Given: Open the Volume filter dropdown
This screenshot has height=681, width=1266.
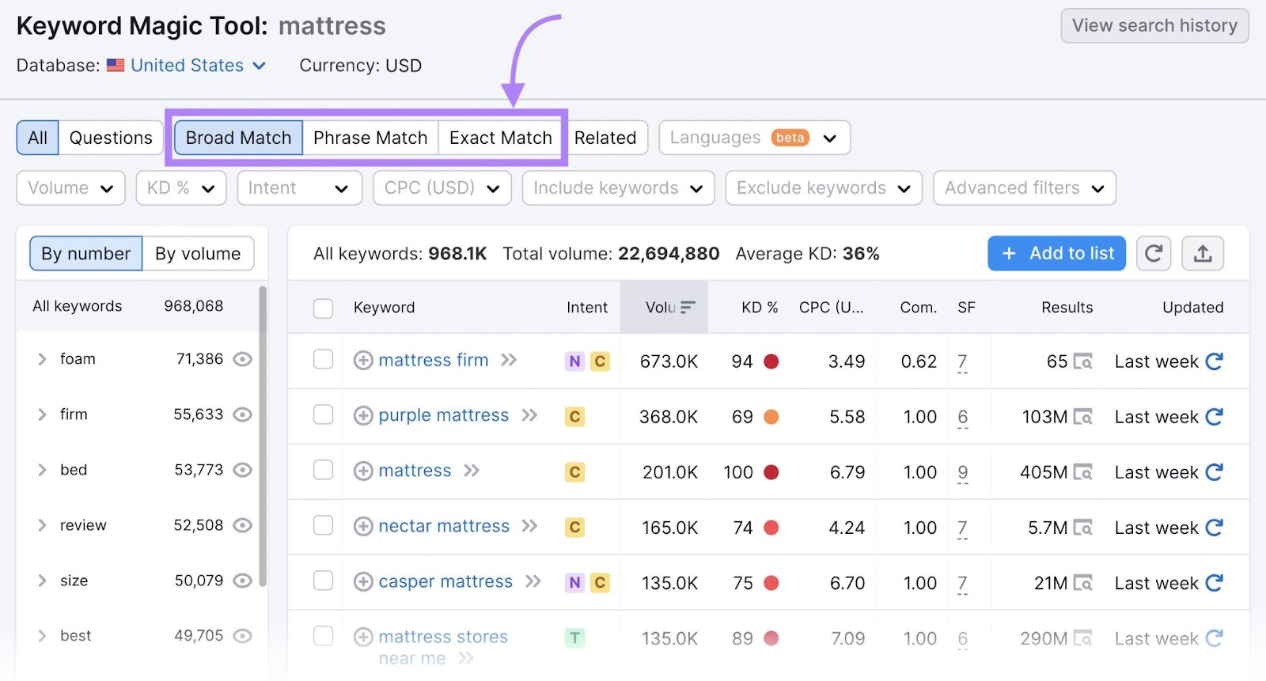Looking at the screenshot, I should click(x=70, y=188).
